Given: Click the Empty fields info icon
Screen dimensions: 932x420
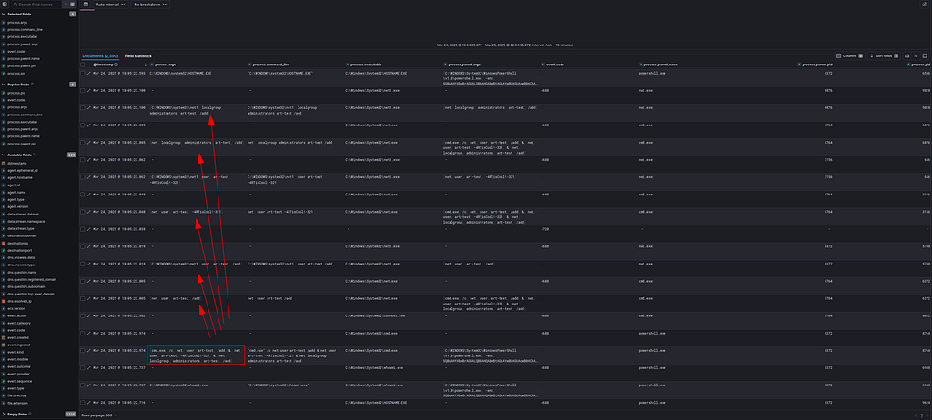Looking at the screenshot, I should coord(30,414).
